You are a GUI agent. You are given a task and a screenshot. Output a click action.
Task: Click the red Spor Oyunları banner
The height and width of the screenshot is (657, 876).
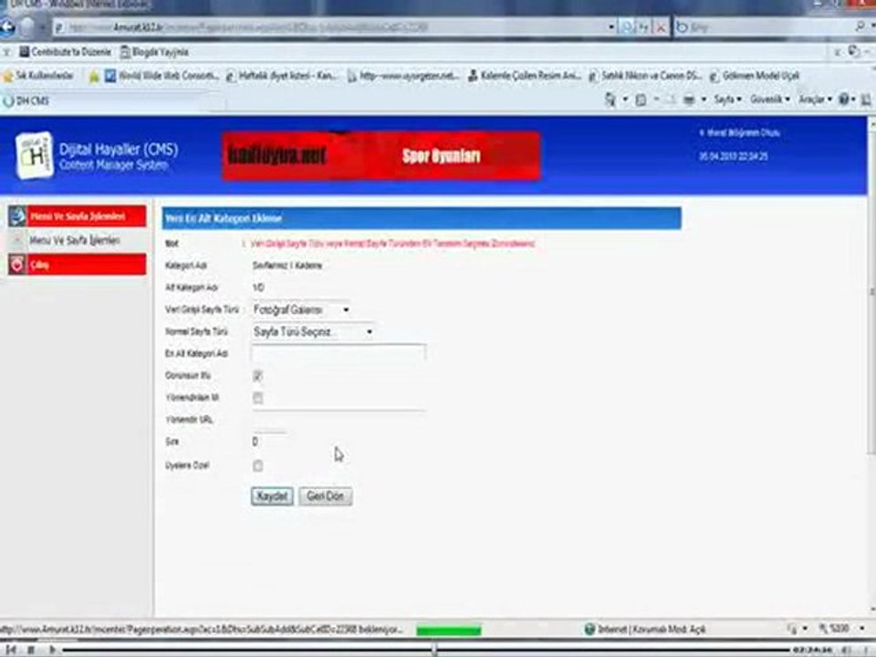[x=381, y=156]
